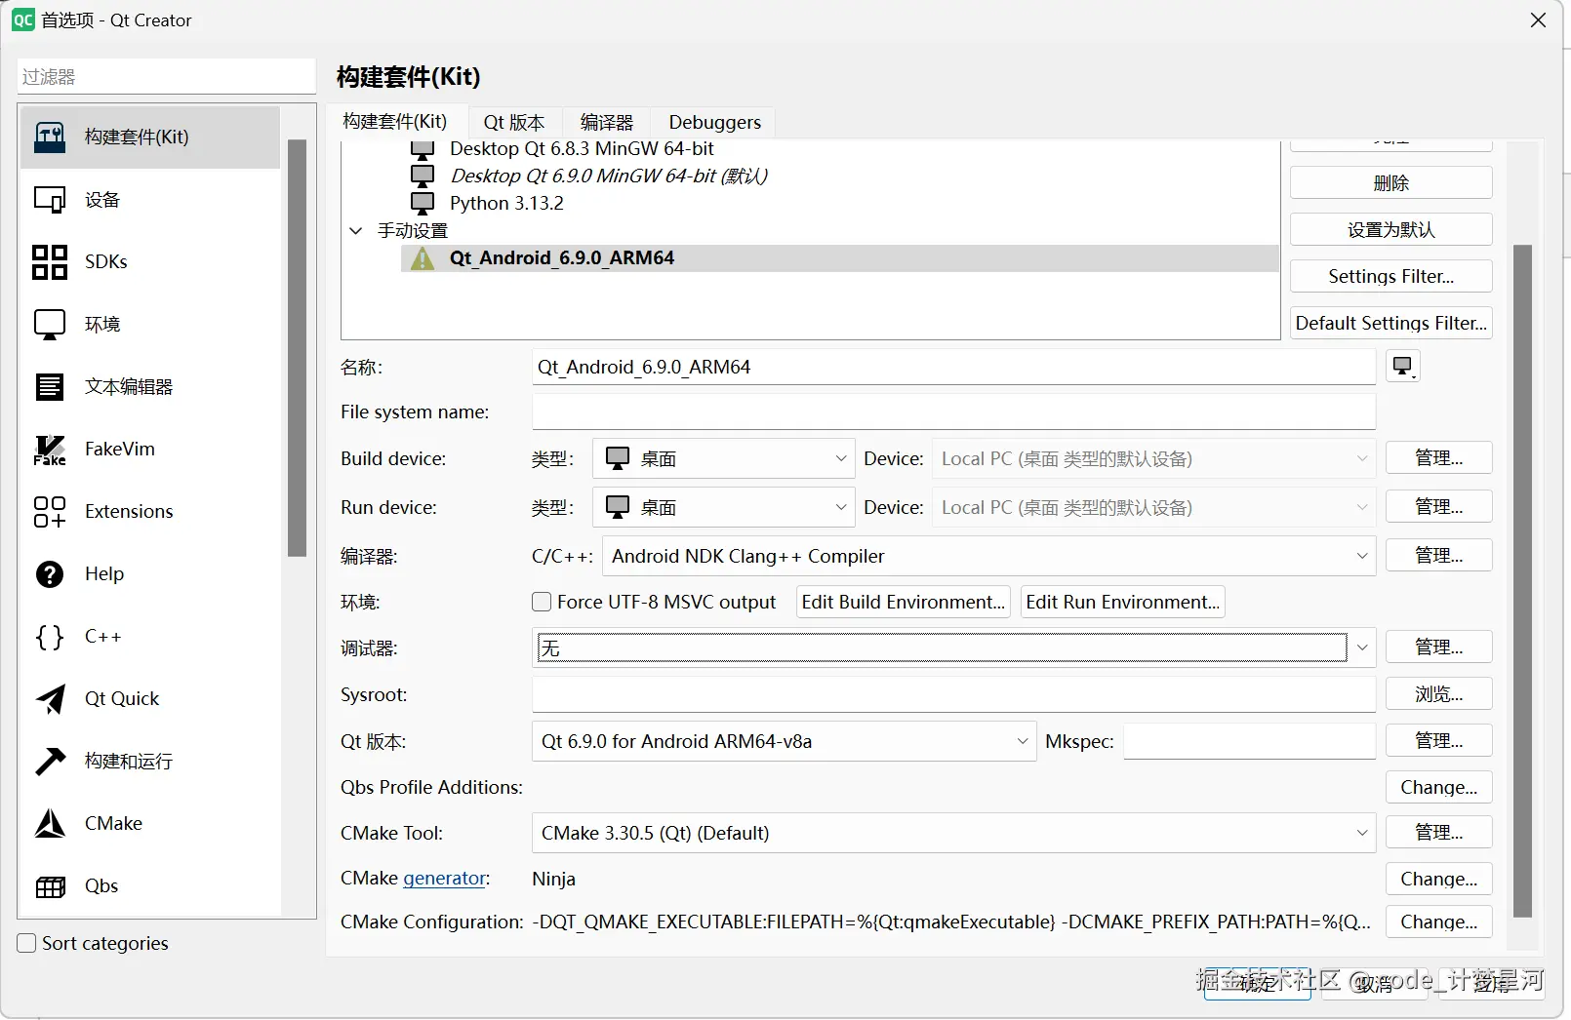Click 管理... button for 调试器
The image size is (1571, 1020).
(1439, 647)
